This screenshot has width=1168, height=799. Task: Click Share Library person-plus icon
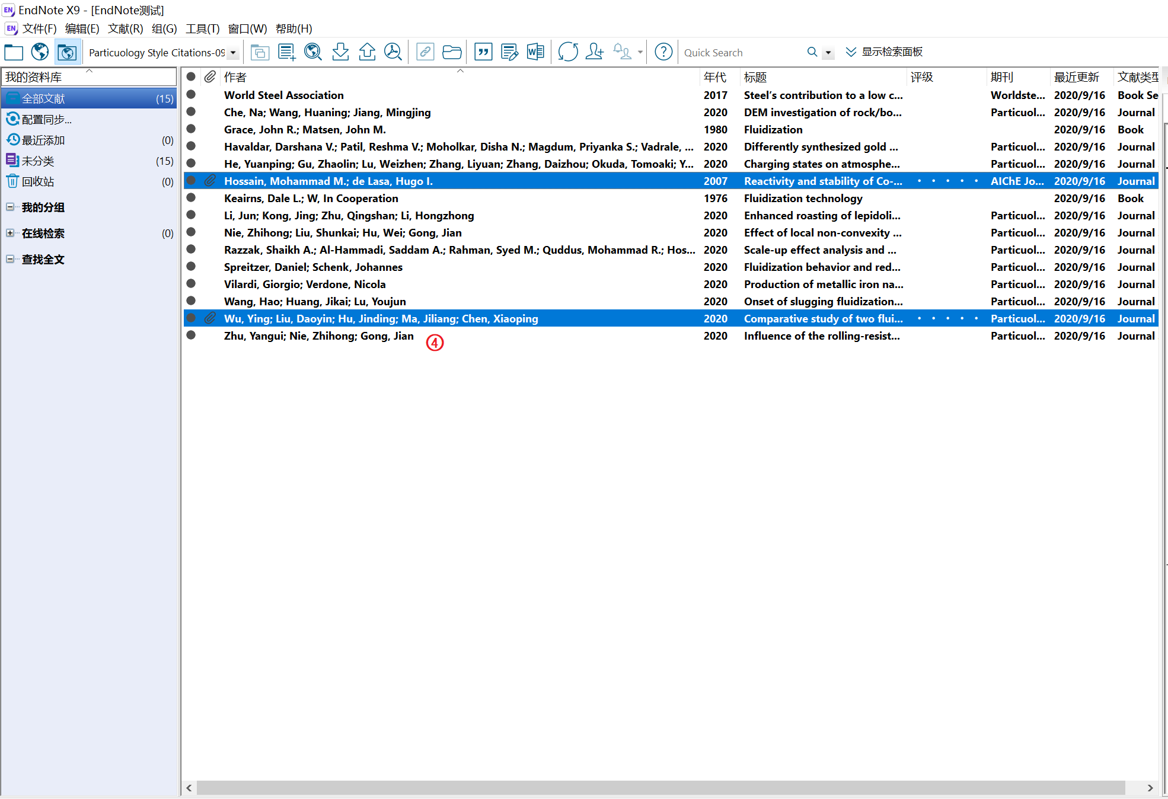[595, 52]
